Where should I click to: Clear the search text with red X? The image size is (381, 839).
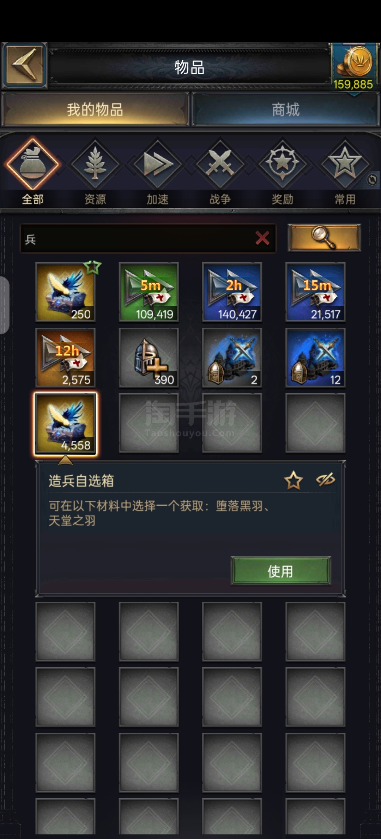click(262, 238)
